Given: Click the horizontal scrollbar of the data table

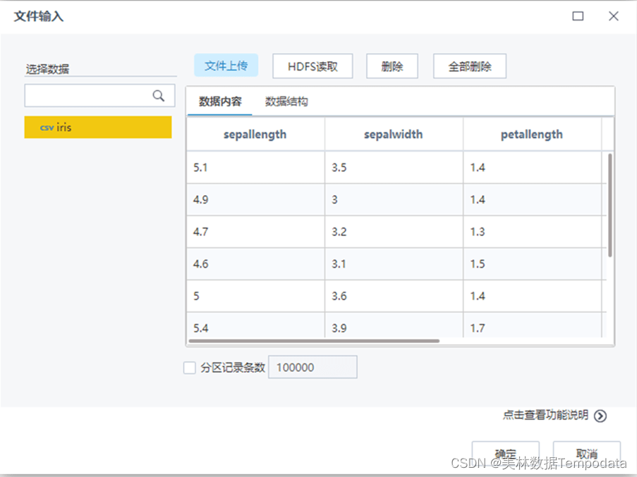Looking at the screenshot, I should [314, 341].
